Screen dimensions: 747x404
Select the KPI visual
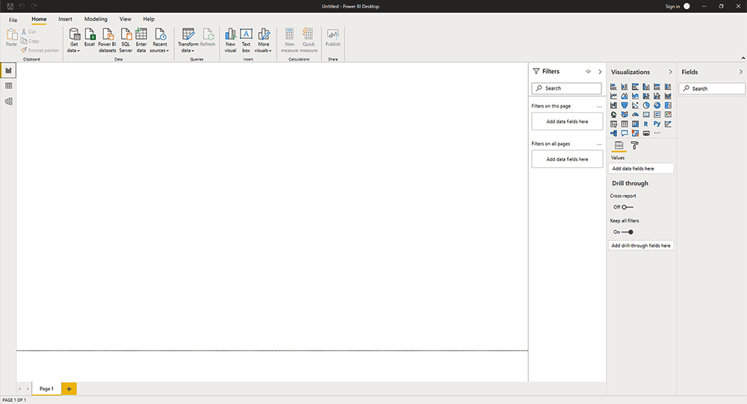668,114
